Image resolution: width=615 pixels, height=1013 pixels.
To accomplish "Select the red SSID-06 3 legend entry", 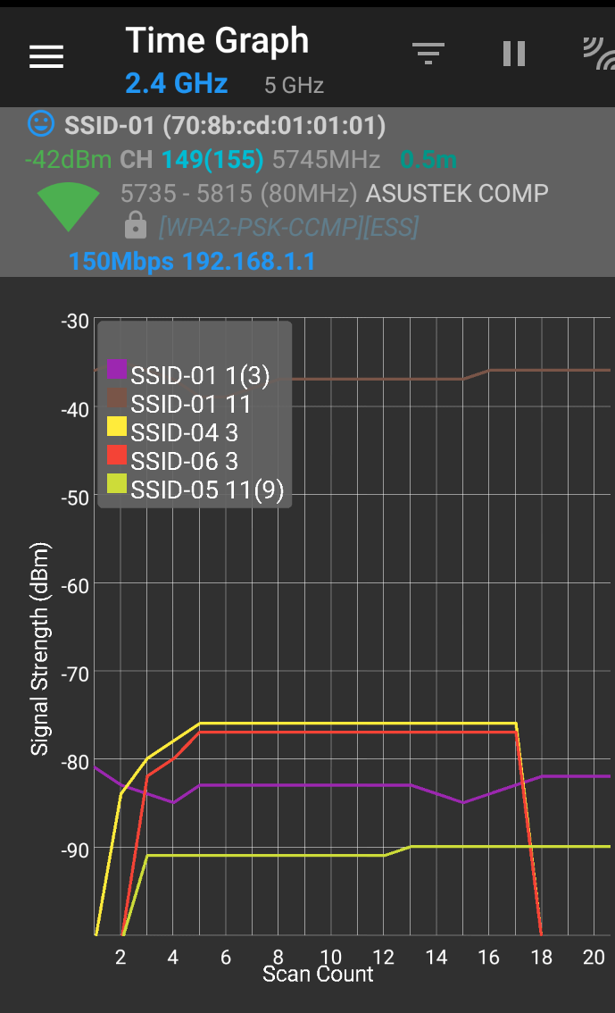I will (x=184, y=462).
